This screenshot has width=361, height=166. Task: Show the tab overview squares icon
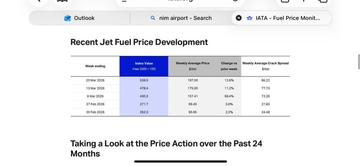[x=322, y=1]
